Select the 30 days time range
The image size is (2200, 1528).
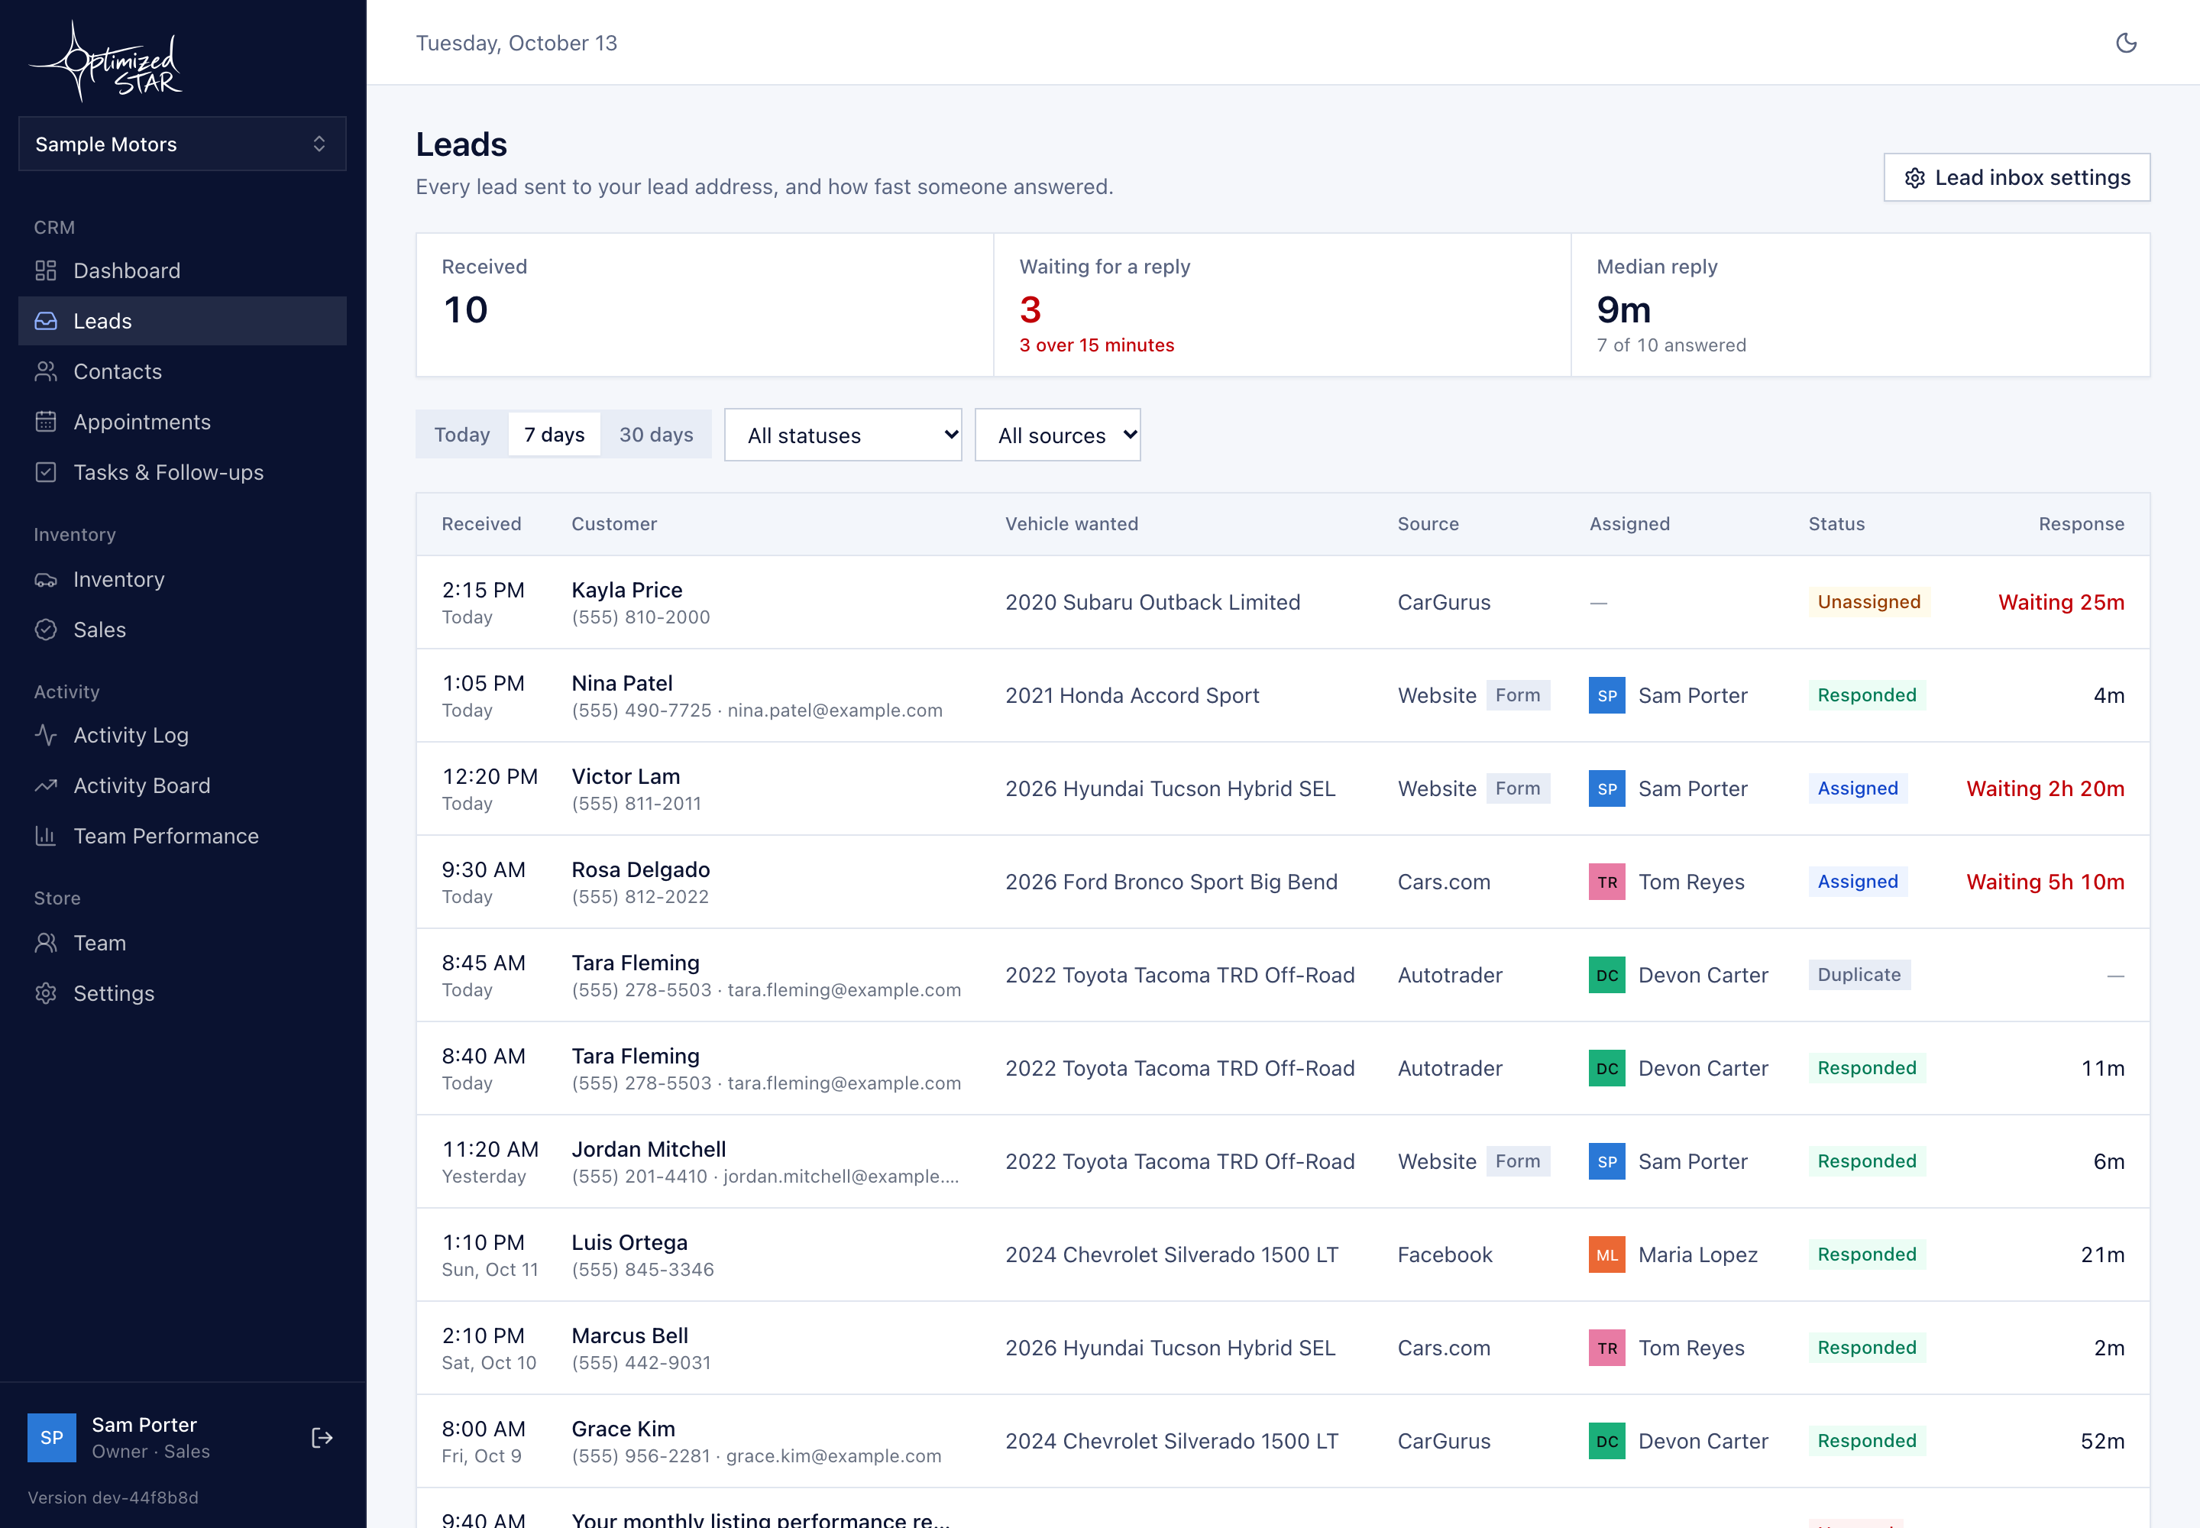coord(655,435)
